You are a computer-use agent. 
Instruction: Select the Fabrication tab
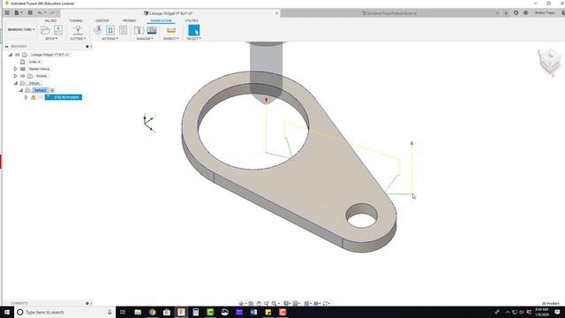(161, 20)
